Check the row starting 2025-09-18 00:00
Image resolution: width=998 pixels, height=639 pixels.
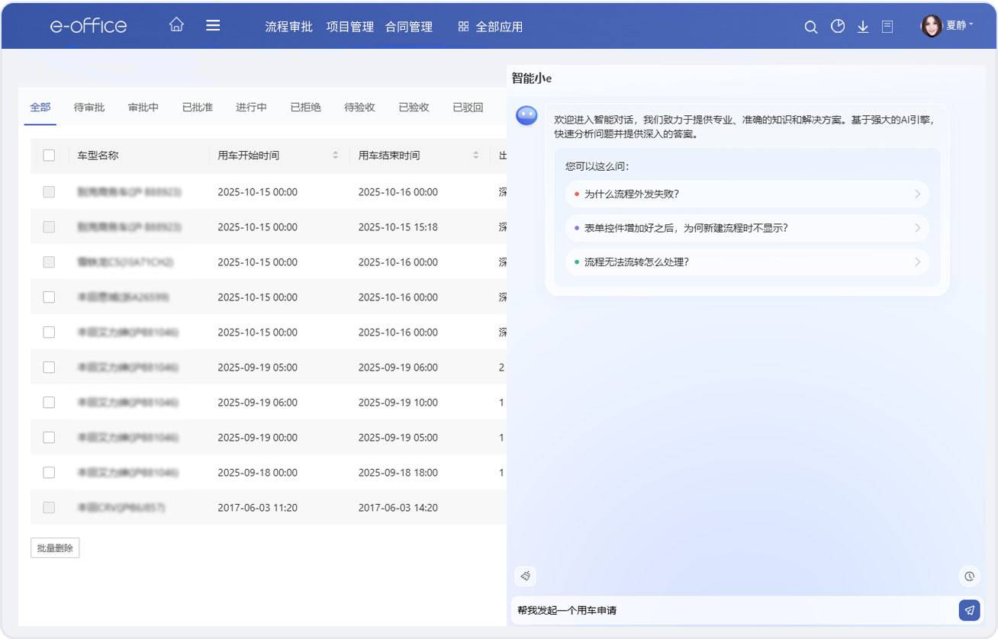click(49, 473)
